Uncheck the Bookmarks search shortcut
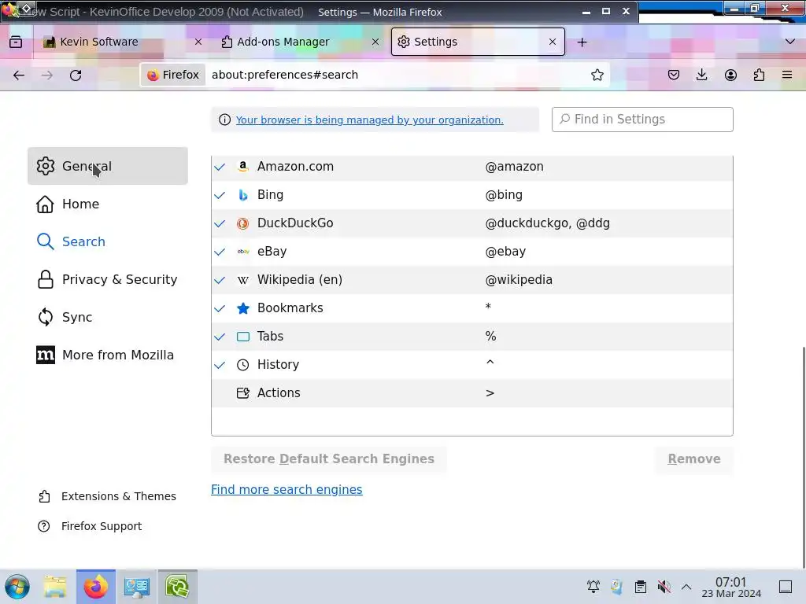The image size is (806, 604). (220, 308)
